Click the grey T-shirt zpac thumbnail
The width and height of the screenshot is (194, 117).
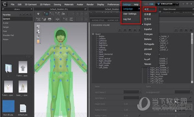(x=23, y=67)
